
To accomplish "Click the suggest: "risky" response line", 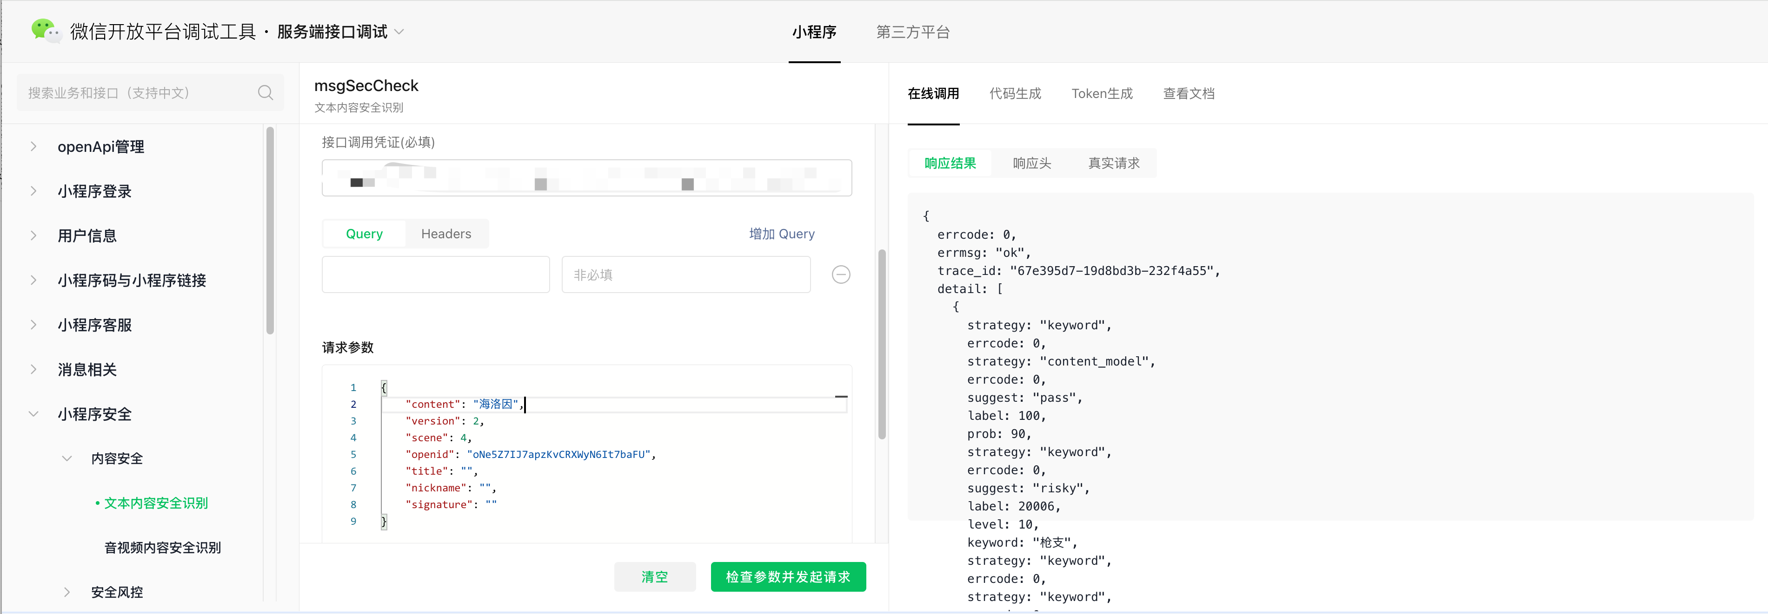I will 1028,488.
